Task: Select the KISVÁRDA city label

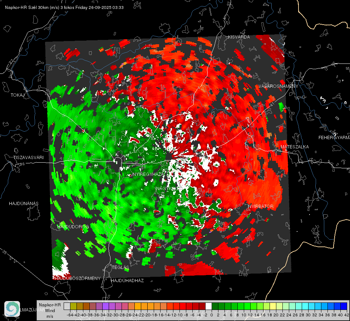Action: coord(239,37)
